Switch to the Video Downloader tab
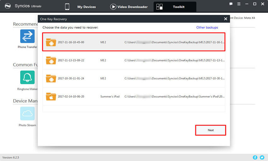 (x=129, y=7)
